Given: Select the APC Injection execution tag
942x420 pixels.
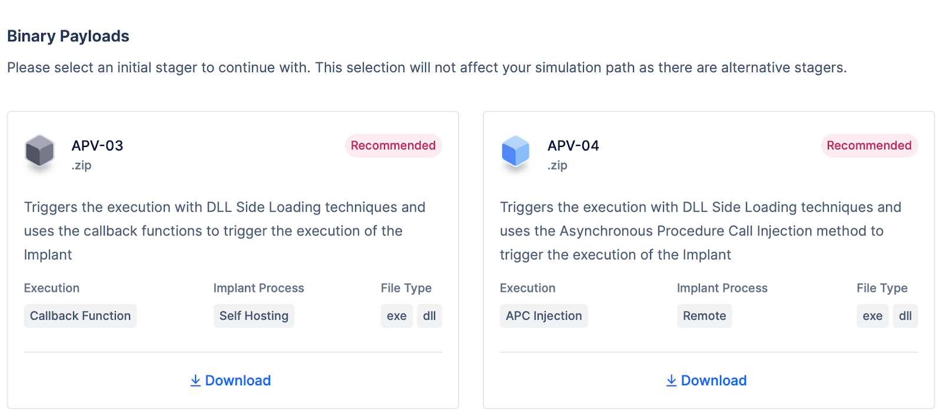Looking at the screenshot, I should coord(543,316).
